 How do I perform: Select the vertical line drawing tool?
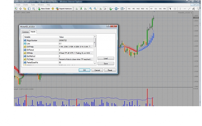(x=180, y=9)
